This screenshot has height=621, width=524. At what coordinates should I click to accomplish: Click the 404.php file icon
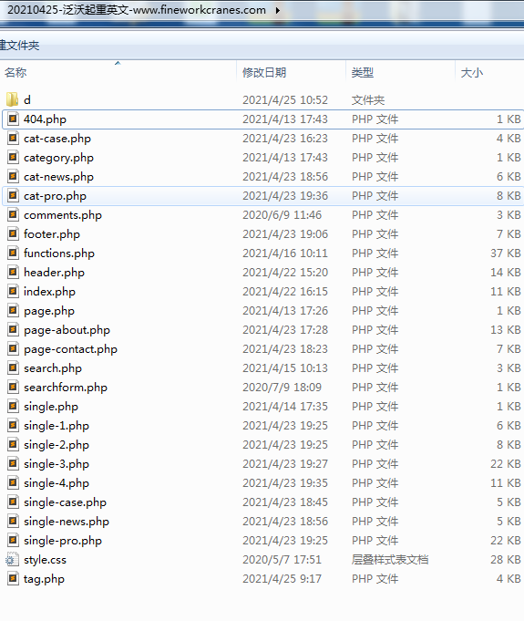(13, 119)
